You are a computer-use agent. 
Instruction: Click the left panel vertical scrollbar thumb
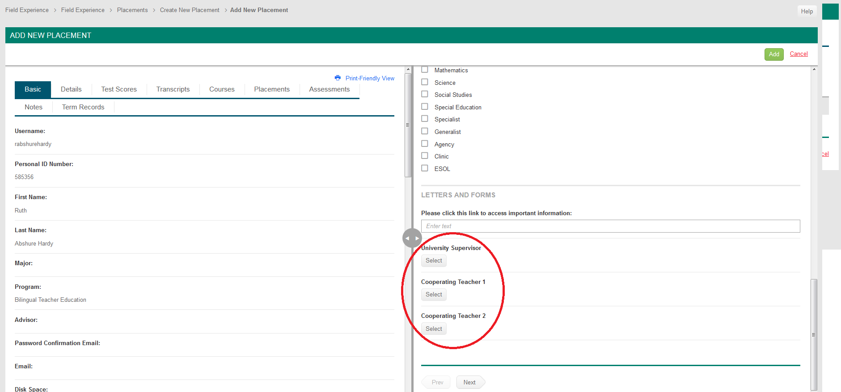point(408,125)
